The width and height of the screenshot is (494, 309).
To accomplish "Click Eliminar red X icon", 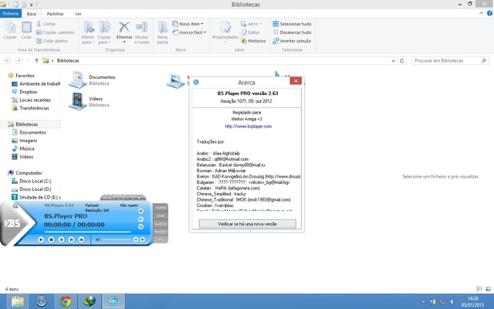I will [124, 27].
